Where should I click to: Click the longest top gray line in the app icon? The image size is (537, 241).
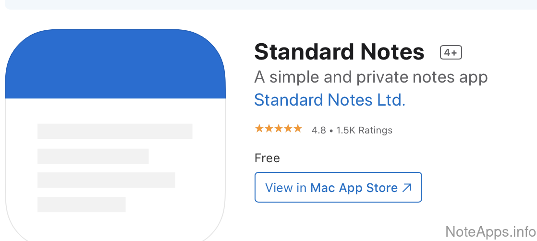tap(115, 131)
